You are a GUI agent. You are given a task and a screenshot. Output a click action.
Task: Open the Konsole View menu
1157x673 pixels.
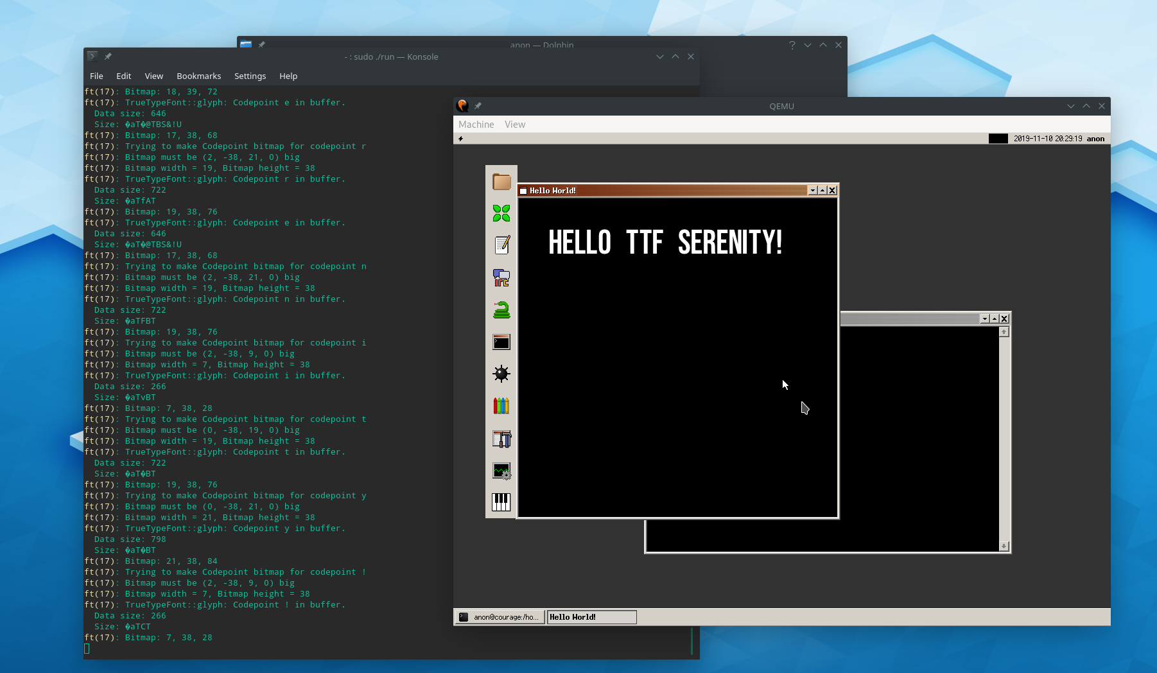pos(154,76)
